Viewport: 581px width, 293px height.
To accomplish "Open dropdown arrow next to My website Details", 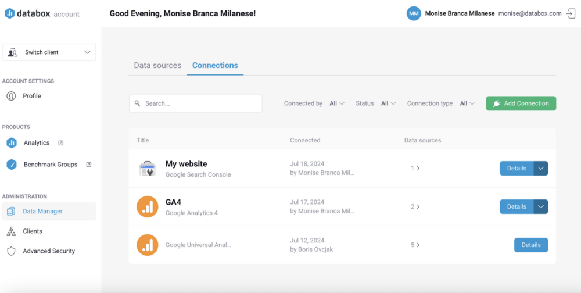I will (x=541, y=169).
